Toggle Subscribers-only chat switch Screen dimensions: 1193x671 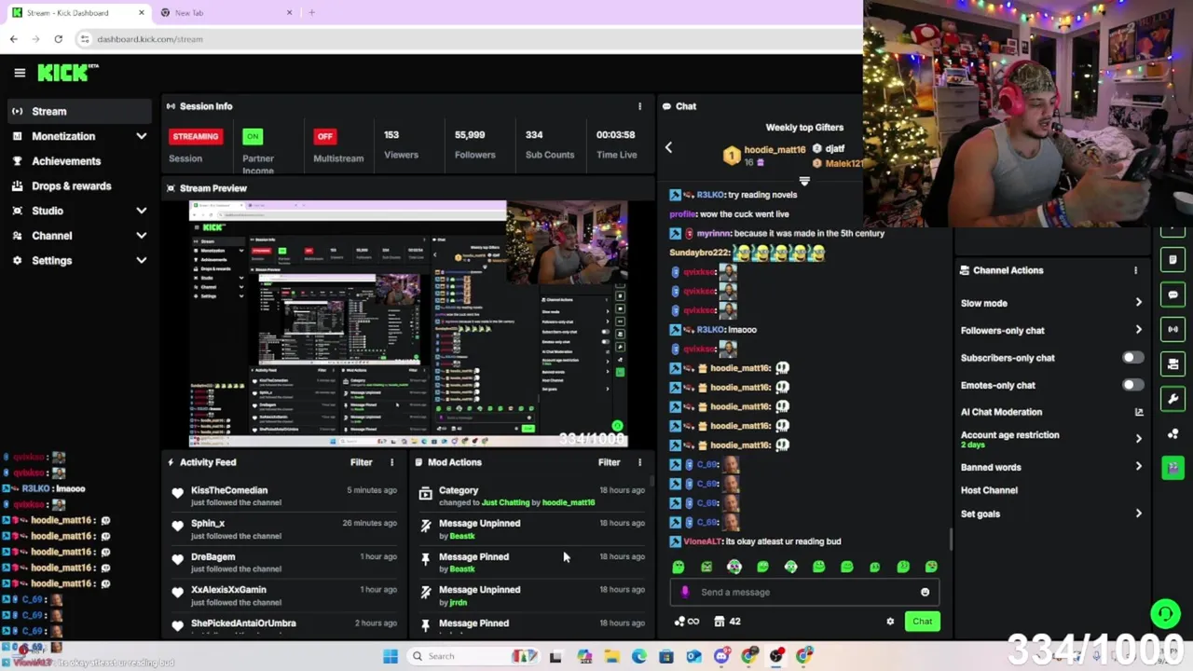pos(1132,358)
